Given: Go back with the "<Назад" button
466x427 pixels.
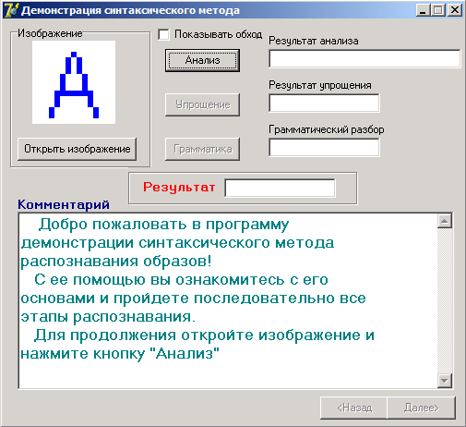Looking at the screenshot, I should [353, 408].
